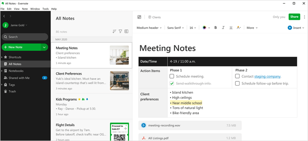Click the Shared with Me people icon

pyautogui.click(x=6, y=78)
